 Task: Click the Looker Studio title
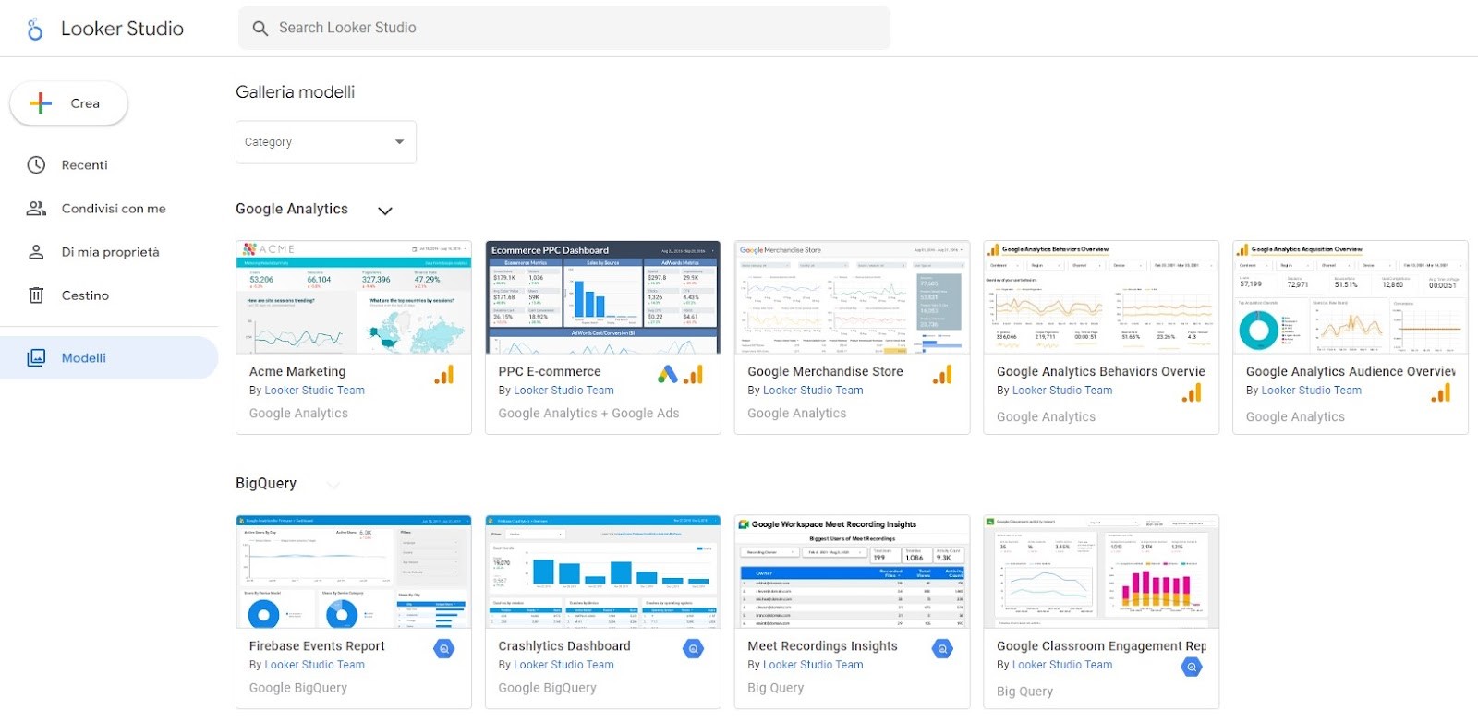(122, 29)
